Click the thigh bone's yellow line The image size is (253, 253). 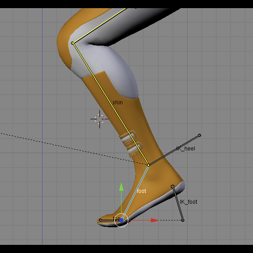pyautogui.click(x=99, y=26)
